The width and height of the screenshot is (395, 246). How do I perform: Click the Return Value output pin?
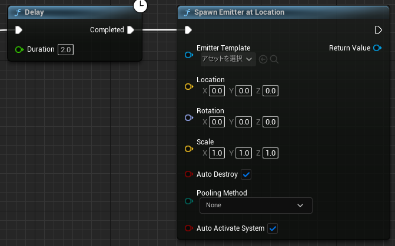click(377, 48)
